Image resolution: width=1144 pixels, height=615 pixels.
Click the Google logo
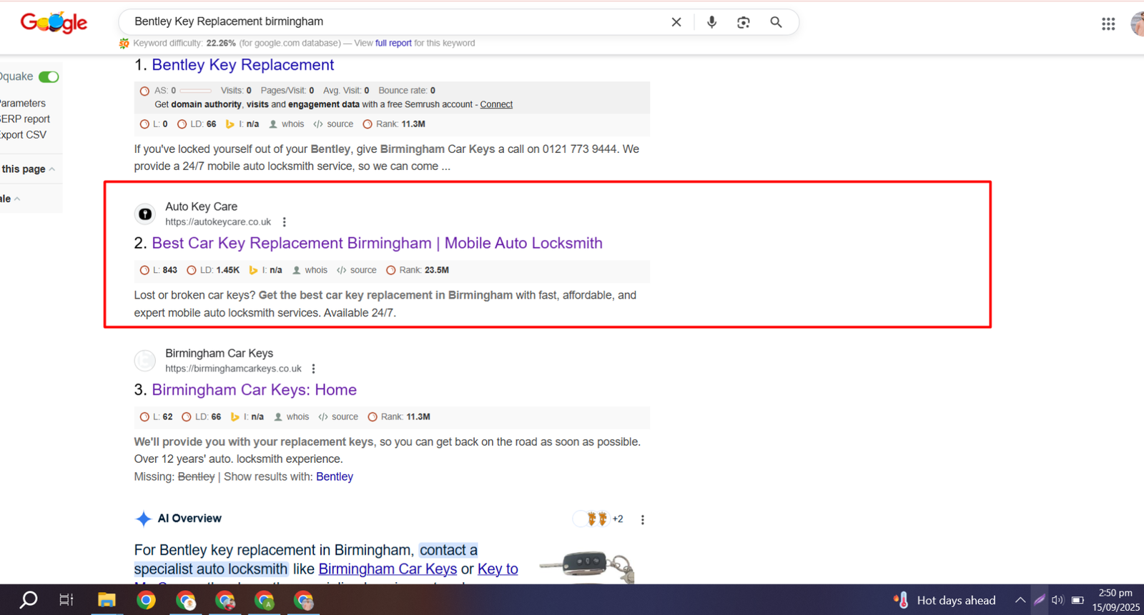[54, 23]
